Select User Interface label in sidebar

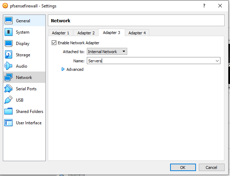[x=29, y=123]
